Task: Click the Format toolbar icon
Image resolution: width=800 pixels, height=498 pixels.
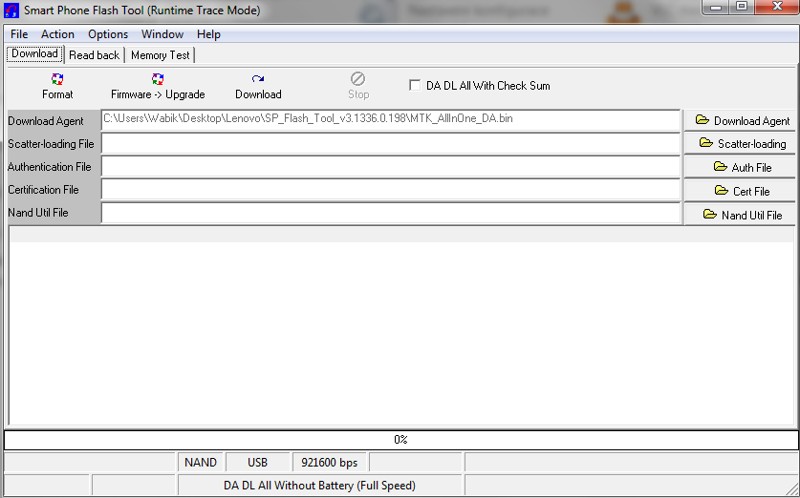Action: click(x=57, y=79)
